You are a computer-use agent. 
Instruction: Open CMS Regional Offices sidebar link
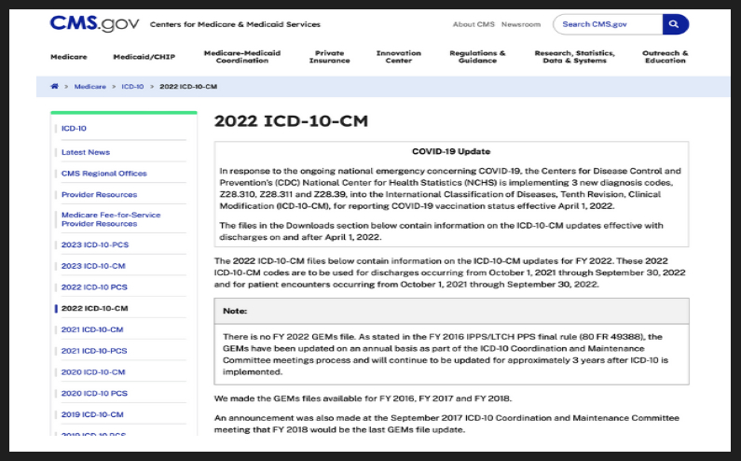[x=104, y=174]
